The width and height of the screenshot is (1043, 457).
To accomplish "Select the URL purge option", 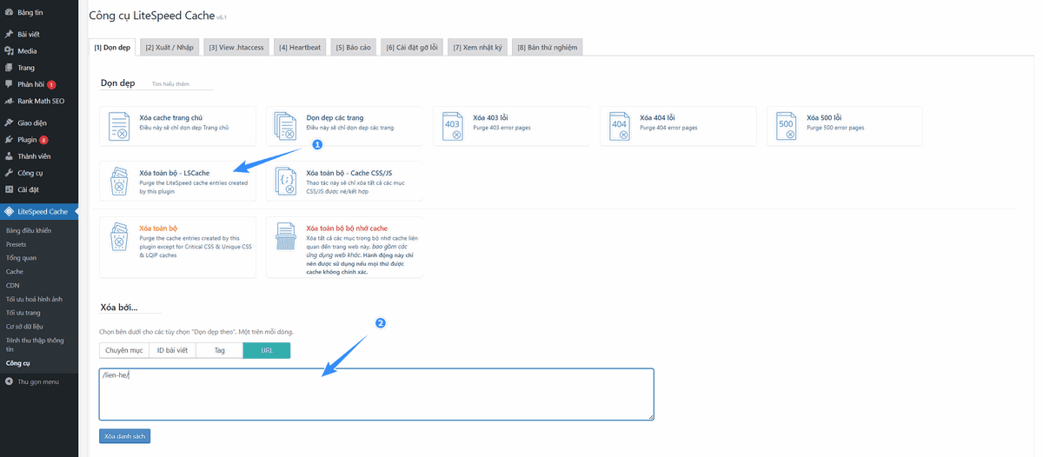I will tap(267, 350).
